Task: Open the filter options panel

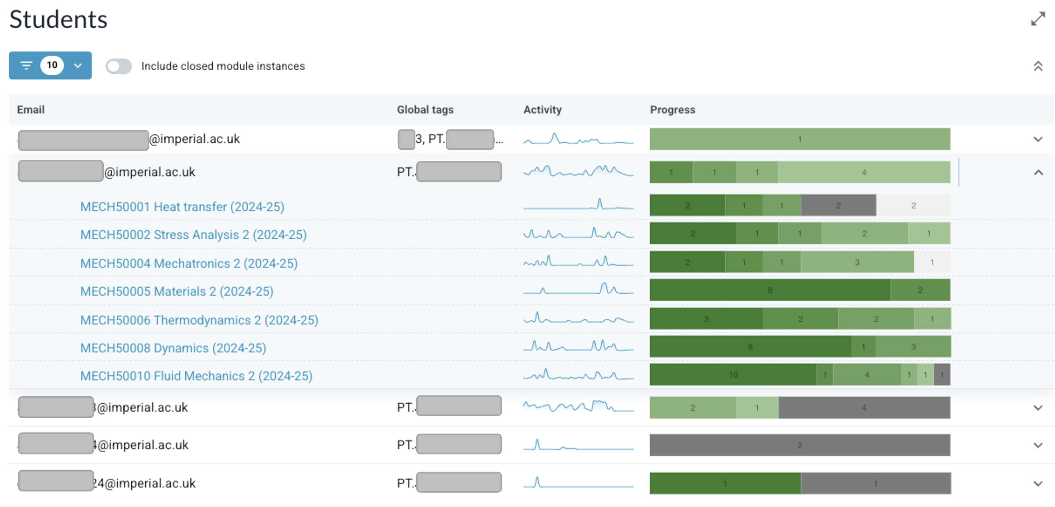Action: click(x=26, y=65)
